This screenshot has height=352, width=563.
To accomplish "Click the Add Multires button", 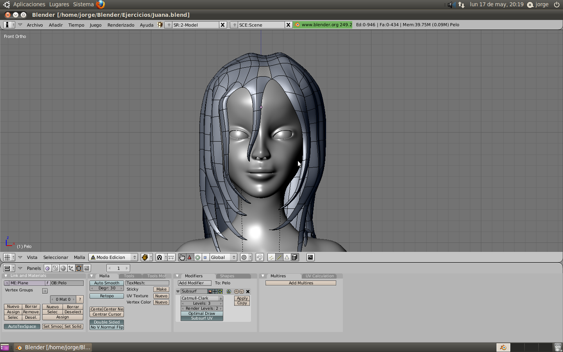I will [x=301, y=283].
